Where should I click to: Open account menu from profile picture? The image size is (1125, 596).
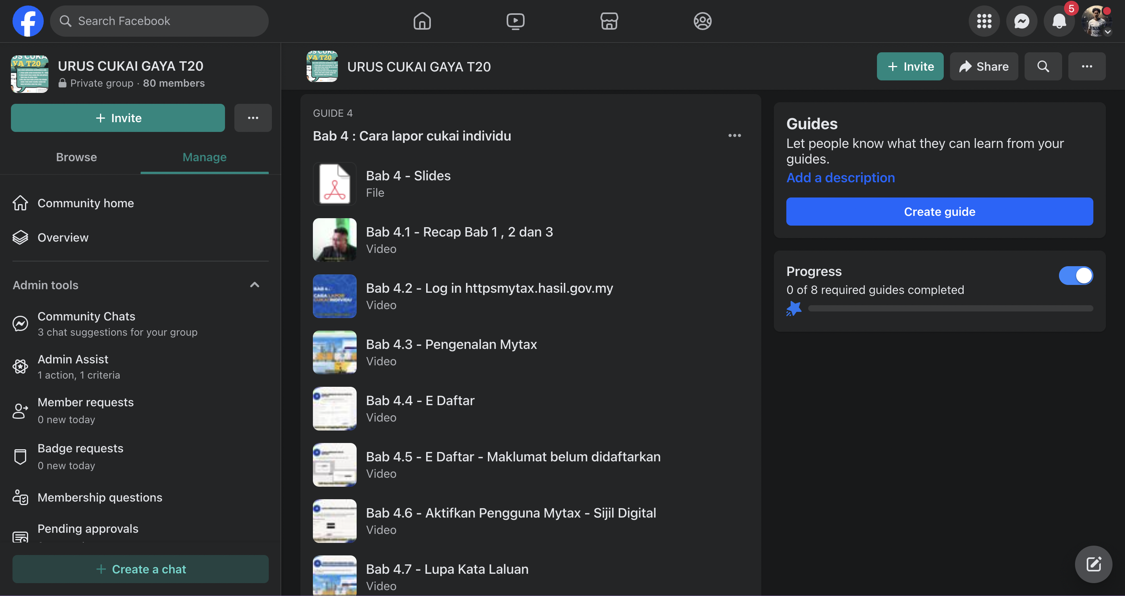click(1096, 21)
